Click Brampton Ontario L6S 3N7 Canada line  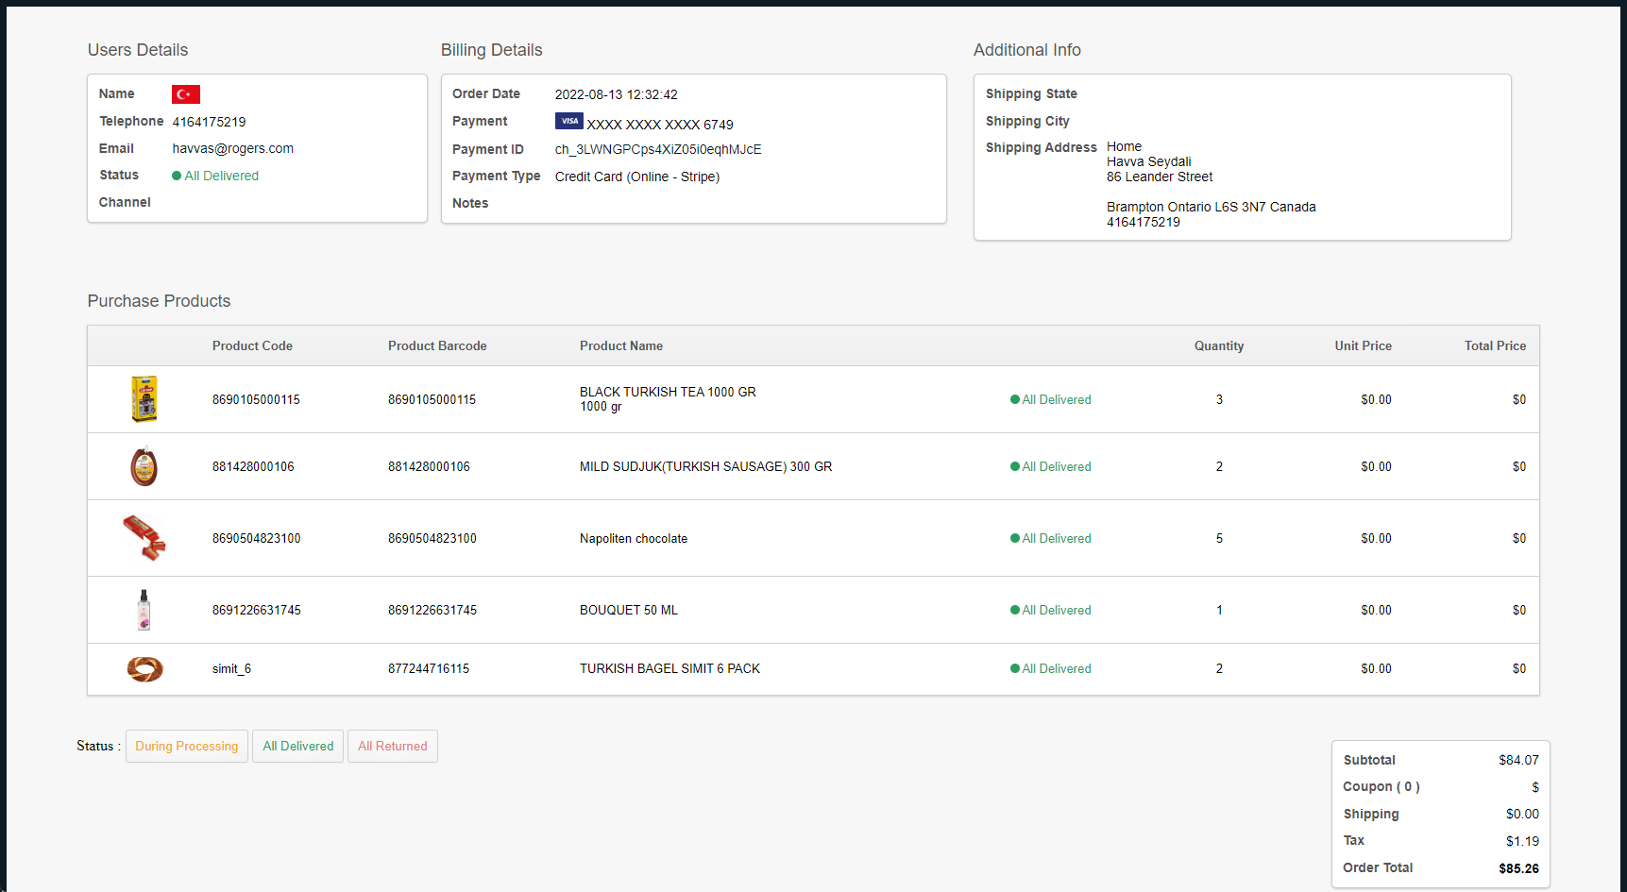1212,207
